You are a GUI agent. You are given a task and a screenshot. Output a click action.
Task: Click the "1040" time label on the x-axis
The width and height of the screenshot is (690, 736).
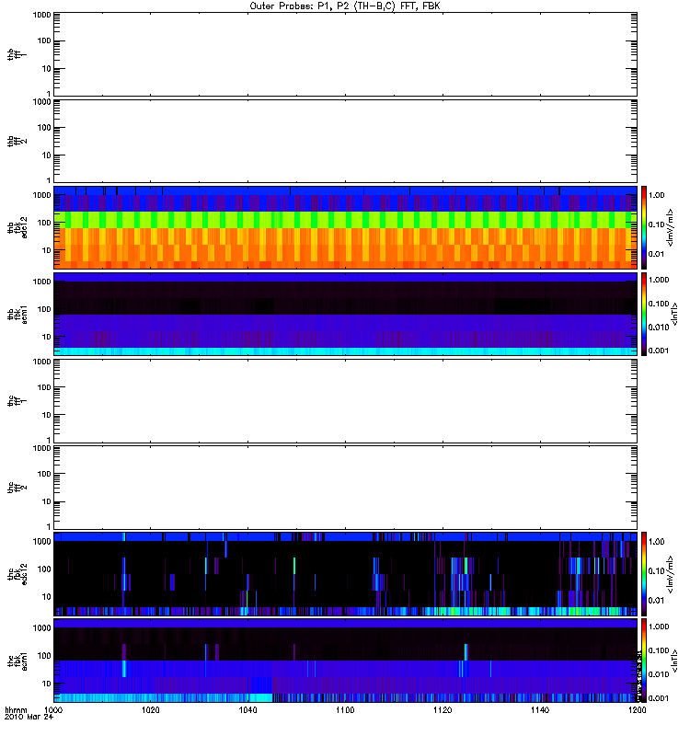(x=247, y=710)
